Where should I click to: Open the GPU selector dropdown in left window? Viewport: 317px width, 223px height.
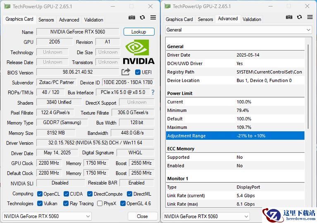pyautogui.click(x=47, y=216)
